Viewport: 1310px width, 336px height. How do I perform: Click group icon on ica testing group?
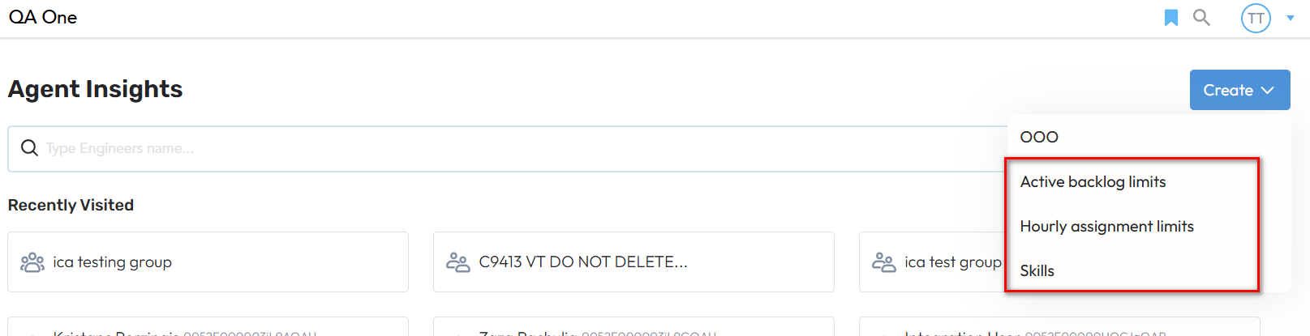(x=32, y=262)
